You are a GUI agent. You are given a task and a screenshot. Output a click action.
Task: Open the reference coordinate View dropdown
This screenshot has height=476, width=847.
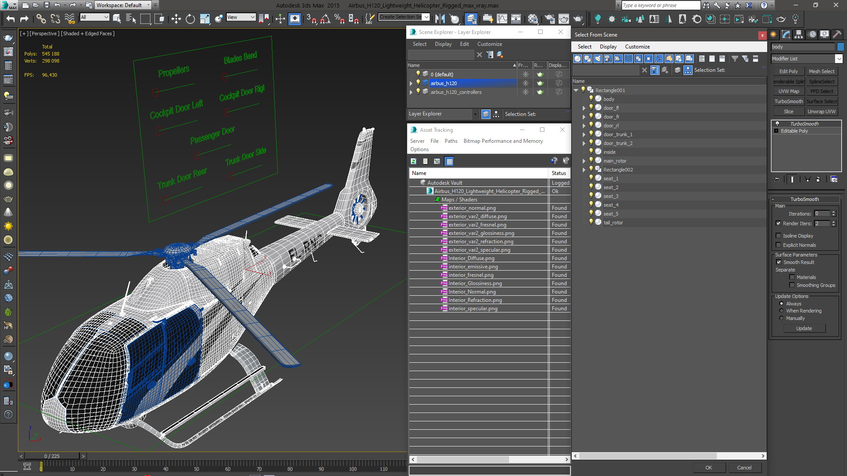241,17
